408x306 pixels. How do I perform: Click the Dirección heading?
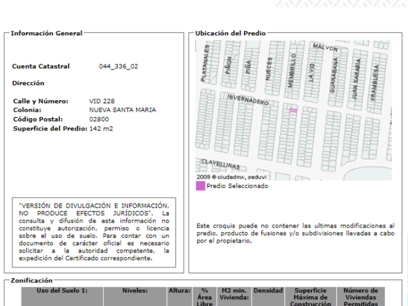28,83
